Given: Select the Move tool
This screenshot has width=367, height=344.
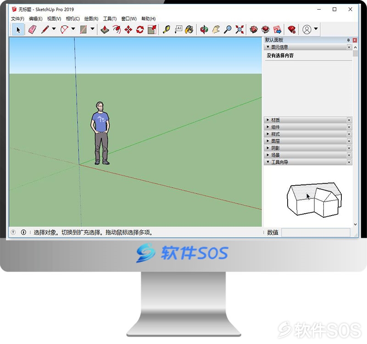Looking at the screenshot, I should (x=128, y=30).
